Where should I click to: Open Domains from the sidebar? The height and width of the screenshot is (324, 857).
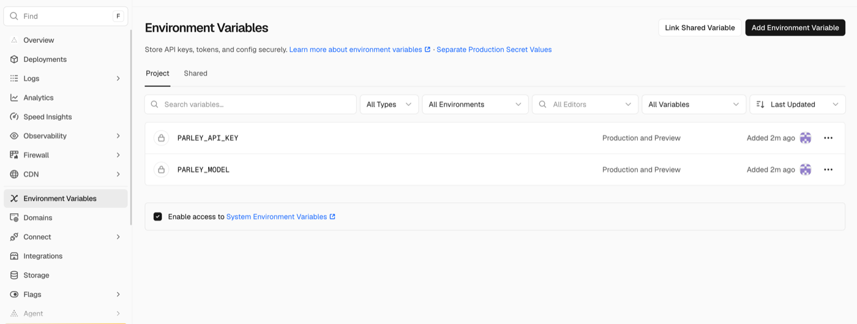coord(65,217)
